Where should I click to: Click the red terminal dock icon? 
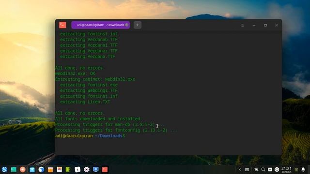pyautogui.click(x=105, y=169)
